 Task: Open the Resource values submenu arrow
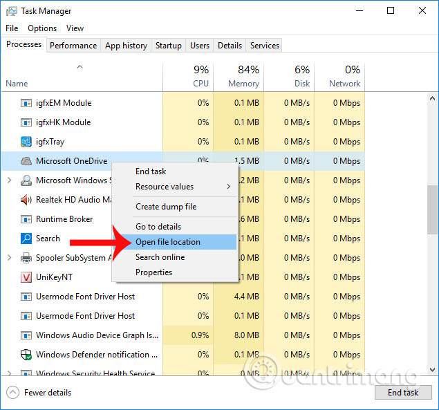[229, 187]
